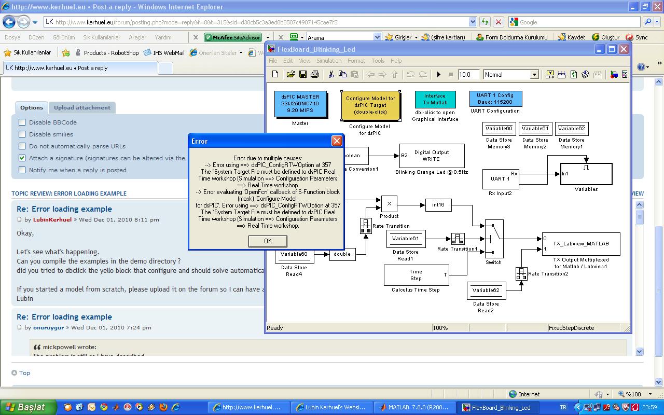Viewport: 664px width, 415px height.
Task: Click the Internet Explorer Forward arrow
Action: click(23, 22)
